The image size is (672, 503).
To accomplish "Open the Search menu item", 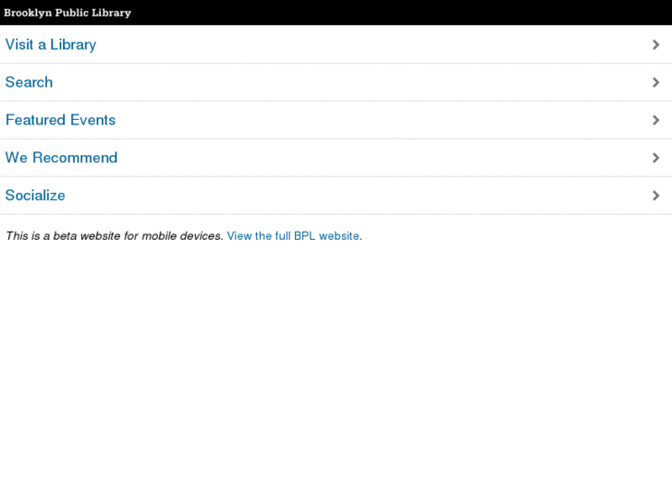I will (x=336, y=82).
